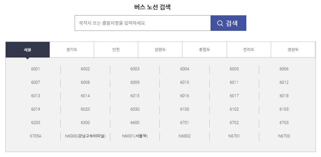Switch to the 경상도 tab
This screenshot has height=157, width=321.
293,50
